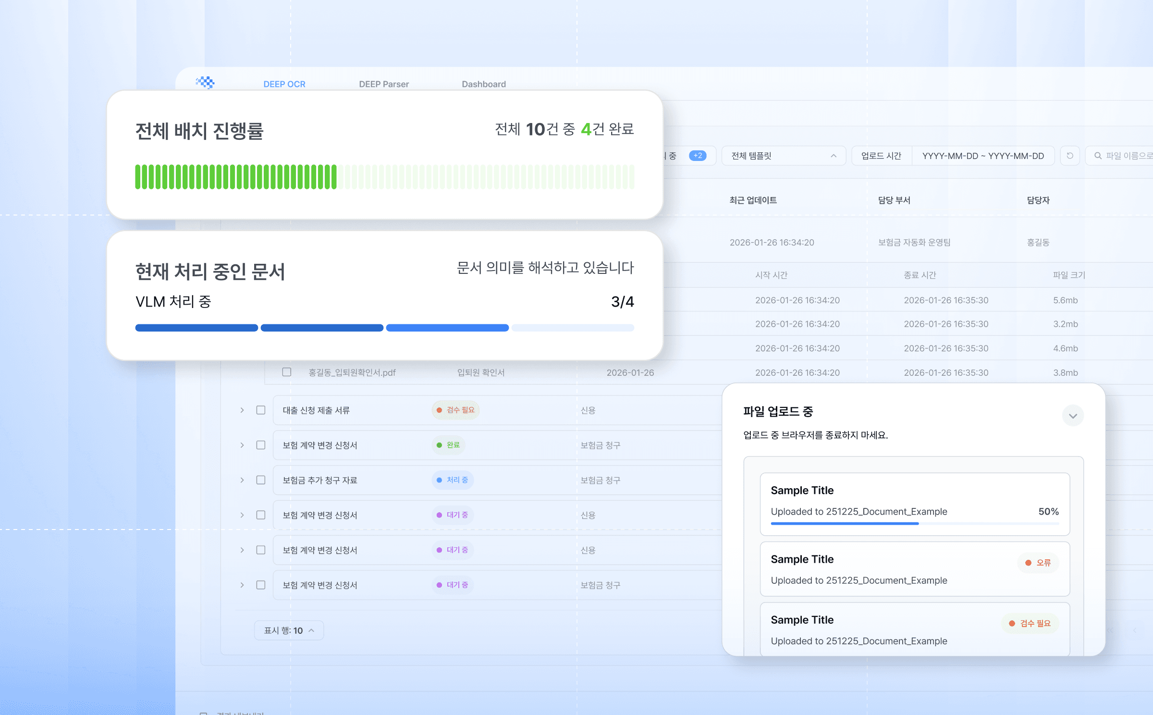1153x715 pixels.
Task: Open the 전체 템플릿 dropdown
Action: (783, 156)
